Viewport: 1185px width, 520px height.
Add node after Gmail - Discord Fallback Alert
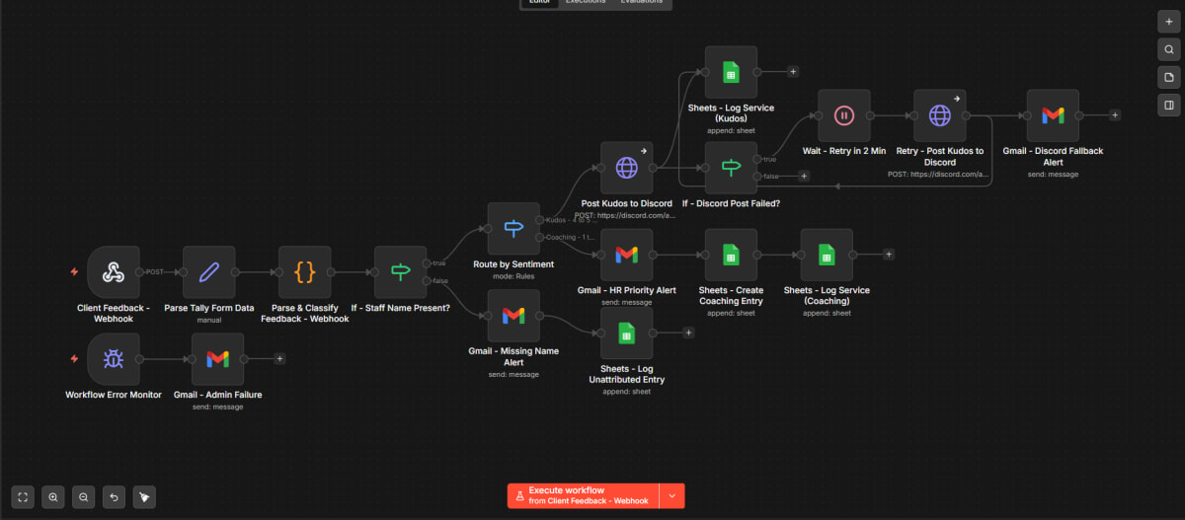[1115, 115]
